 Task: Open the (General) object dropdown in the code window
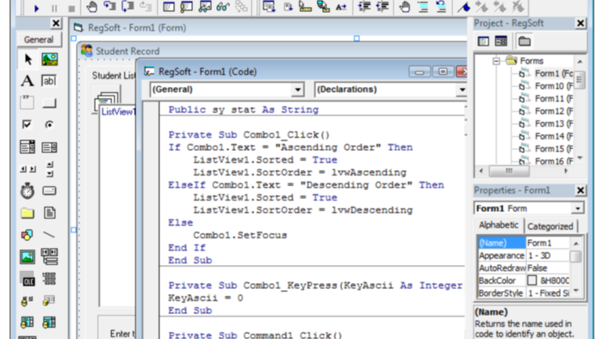297,89
